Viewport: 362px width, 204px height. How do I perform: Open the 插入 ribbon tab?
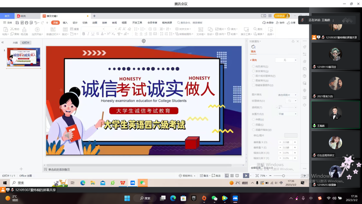(65, 23)
